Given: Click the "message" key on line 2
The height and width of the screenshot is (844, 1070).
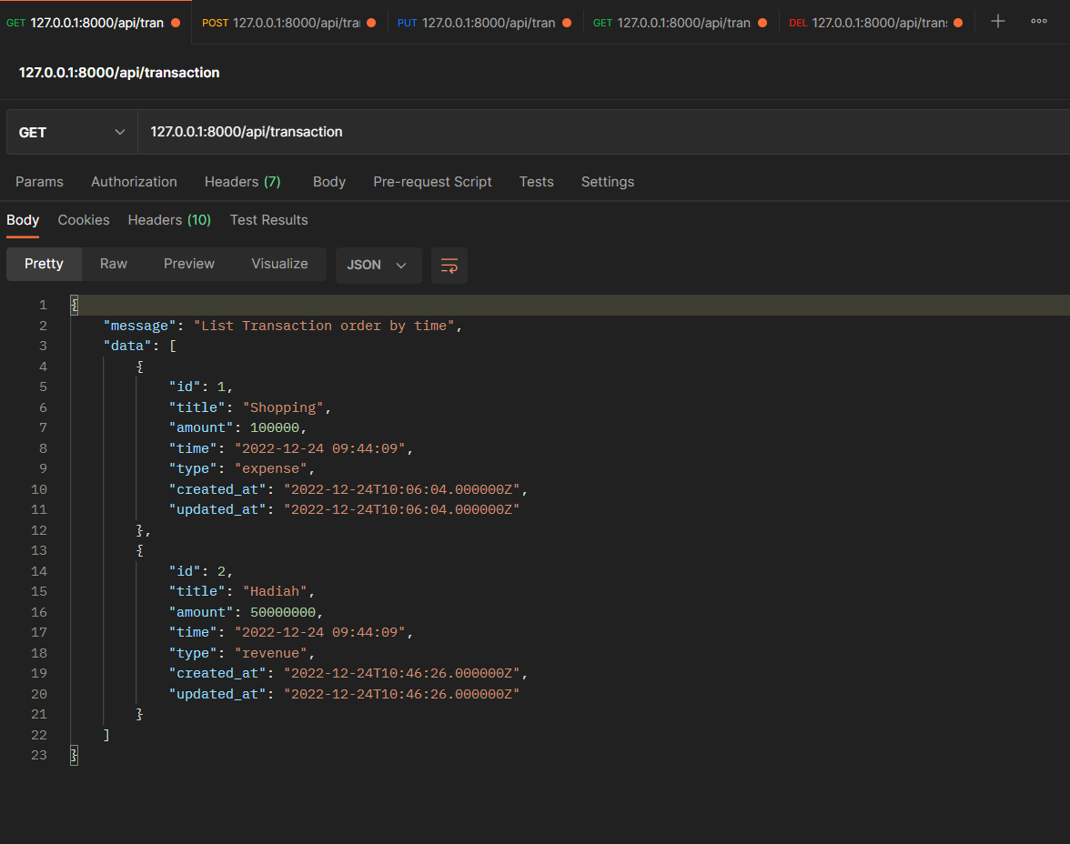Looking at the screenshot, I should (139, 327).
